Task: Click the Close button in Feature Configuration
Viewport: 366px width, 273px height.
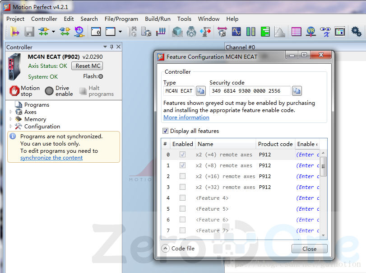Action: coord(309,249)
